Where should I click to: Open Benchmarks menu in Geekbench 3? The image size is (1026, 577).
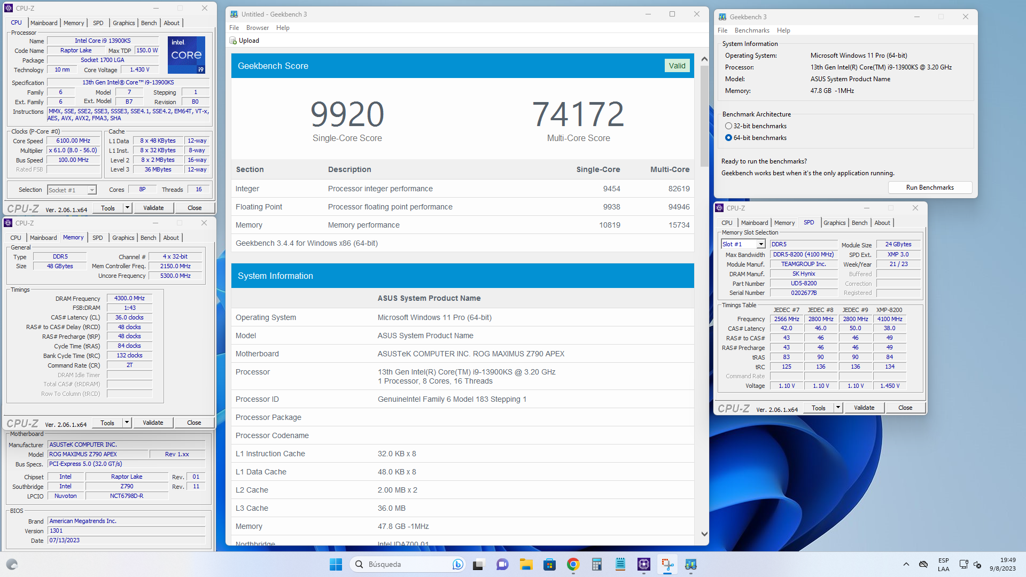click(752, 30)
